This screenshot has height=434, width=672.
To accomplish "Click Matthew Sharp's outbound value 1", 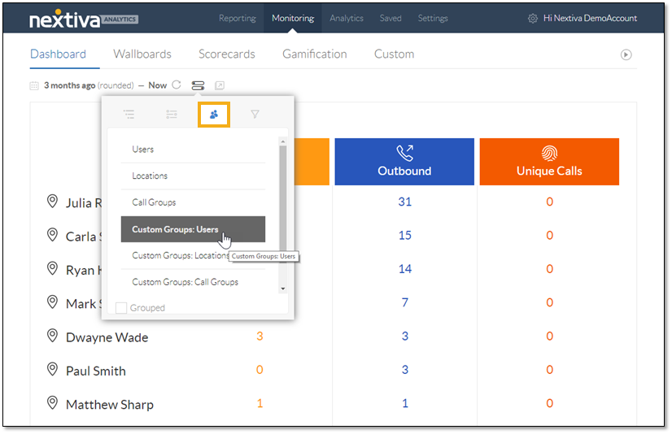I will tap(405, 403).
